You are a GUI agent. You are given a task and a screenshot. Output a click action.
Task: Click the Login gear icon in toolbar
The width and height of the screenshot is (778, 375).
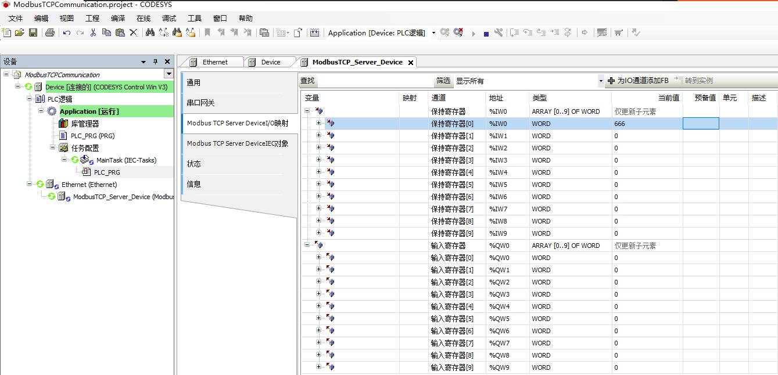[x=444, y=33]
